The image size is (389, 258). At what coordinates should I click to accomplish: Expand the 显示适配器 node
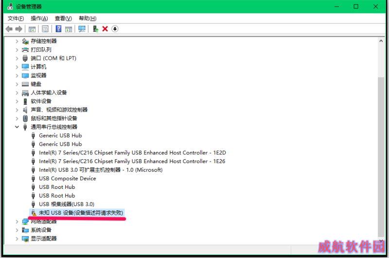[17, 239]
